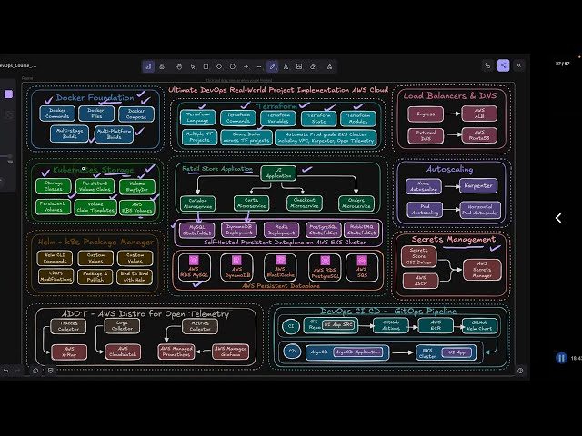The width and height of the screenshot is (582, 436).
Task: Click the purple Share button
Action: 503,65
